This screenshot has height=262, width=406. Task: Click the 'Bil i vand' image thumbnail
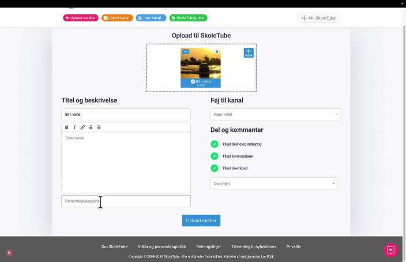(201, 63)
